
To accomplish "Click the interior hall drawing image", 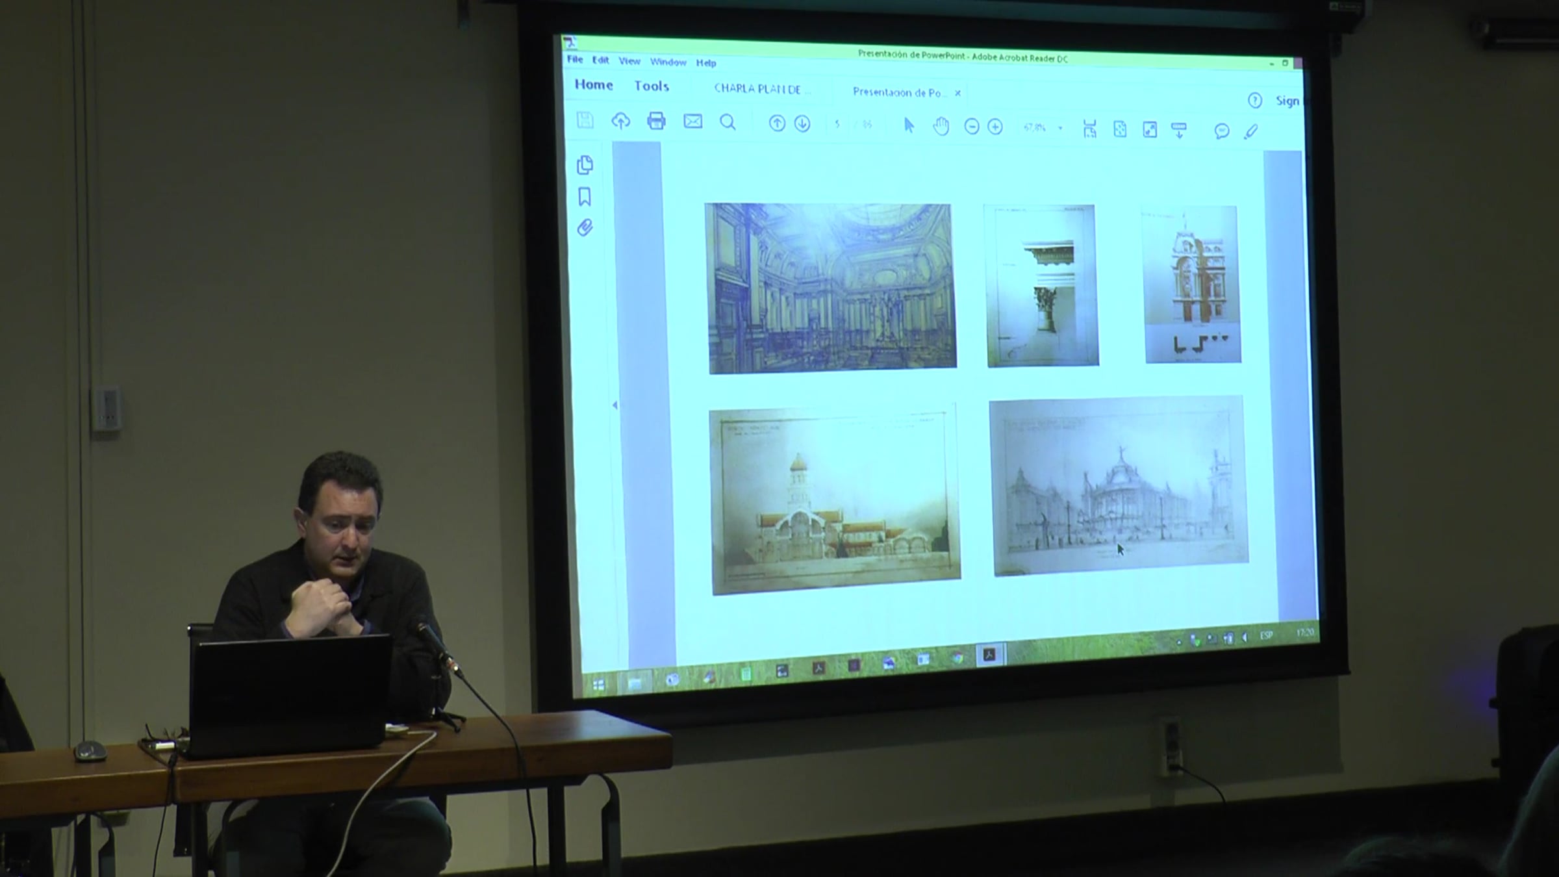I will click(x=831, y=288).
